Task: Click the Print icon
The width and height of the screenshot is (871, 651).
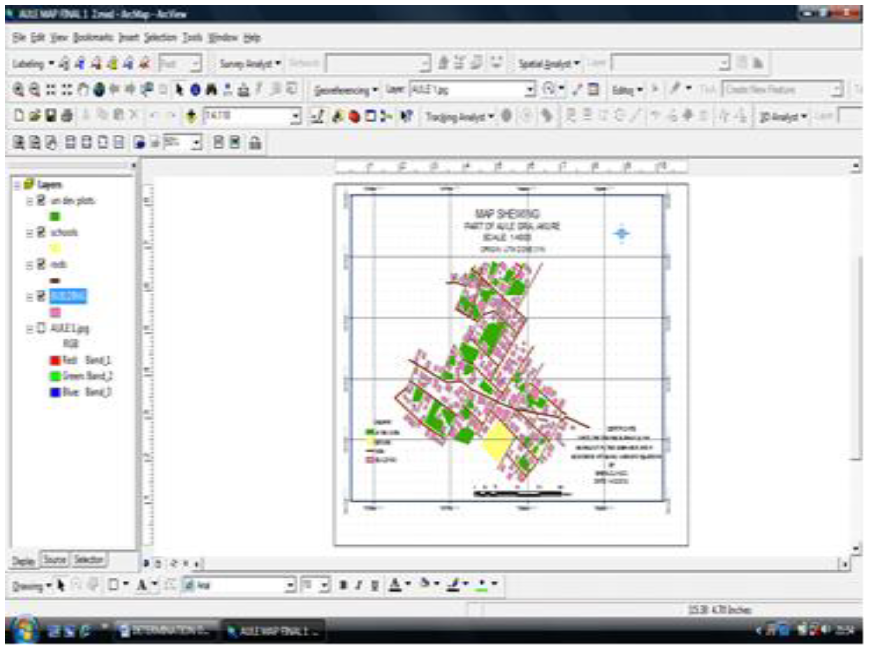Action: [67, 116]
